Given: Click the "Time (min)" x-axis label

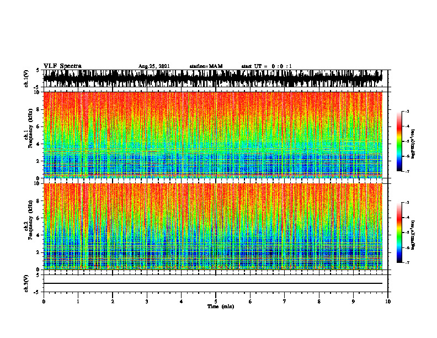Looking at the screenshot, I should point(221,307).
